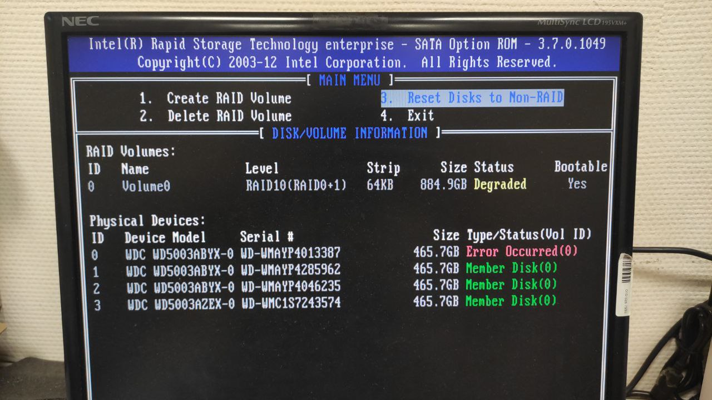Screen dimensions: 712x400
Task: Click serial WD-WMC1S7243574
Action: (x=291, y=303)
